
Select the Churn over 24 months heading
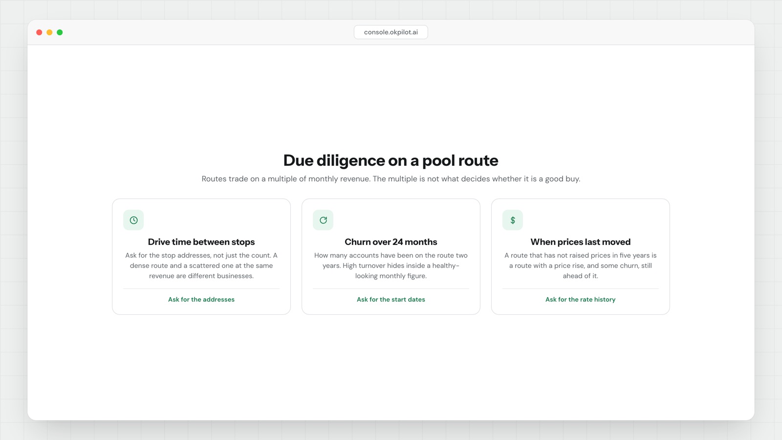391,242
